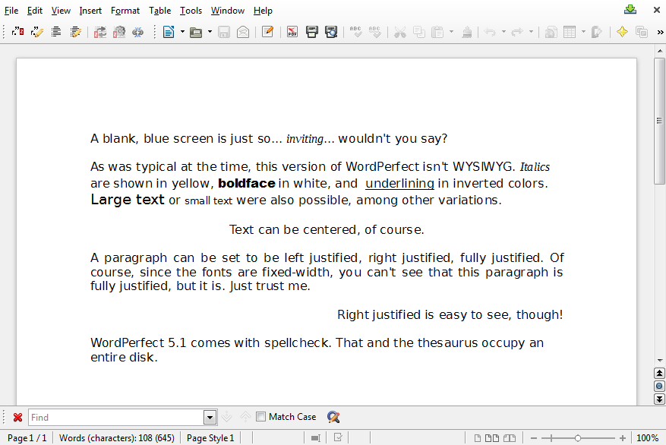Open the Insert menu
This screenshot has width=666, height=445.
[x=90, y=11]
